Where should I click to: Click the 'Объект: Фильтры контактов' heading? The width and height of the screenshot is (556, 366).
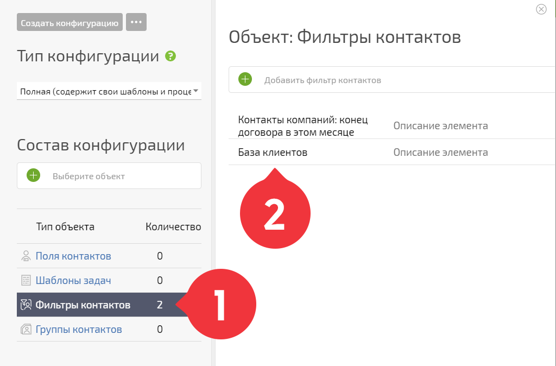[x=345, y=37]
